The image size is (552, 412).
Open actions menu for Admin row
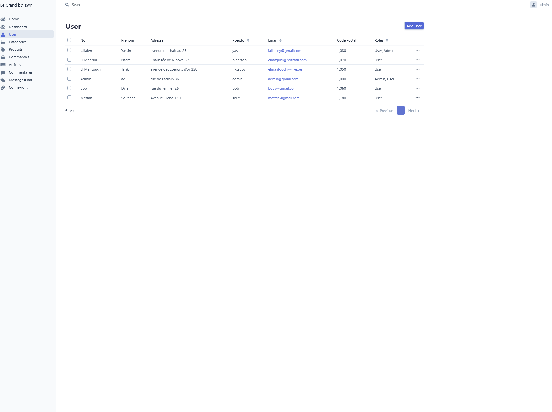[418, 79]
